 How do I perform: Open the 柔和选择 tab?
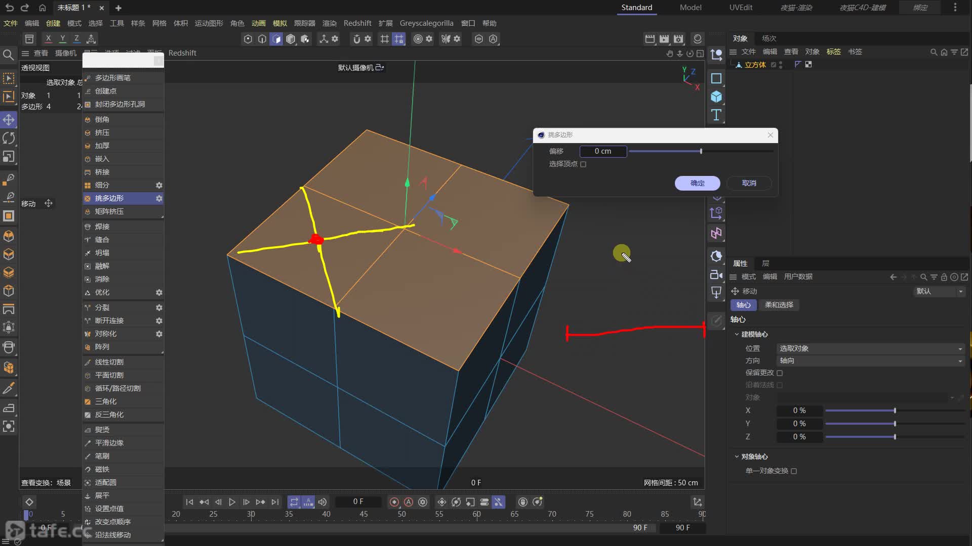pos(779,305)
